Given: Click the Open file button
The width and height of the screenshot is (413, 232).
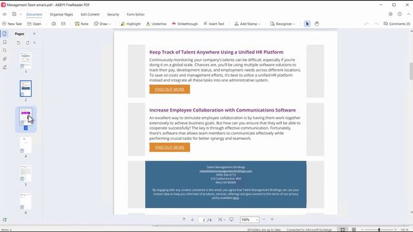Looking at the screenshot, I should [34, 24].
